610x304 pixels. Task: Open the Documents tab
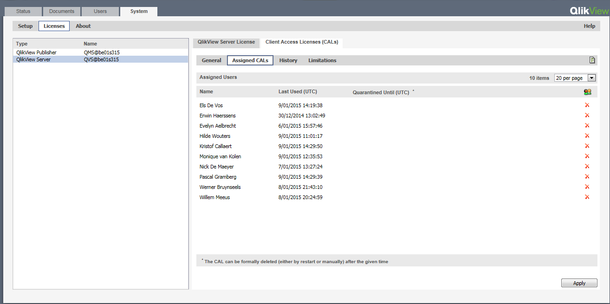coord(61,11)
